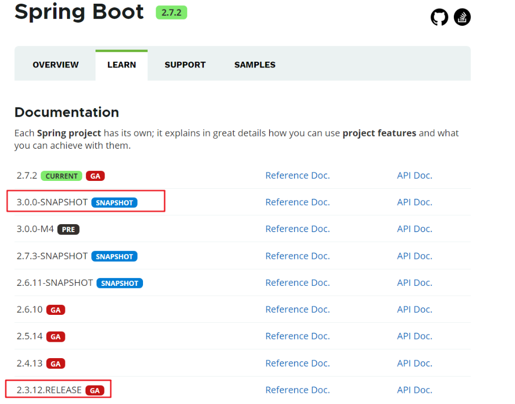Click the green CURRENT badge

click(x=61, y=176)
